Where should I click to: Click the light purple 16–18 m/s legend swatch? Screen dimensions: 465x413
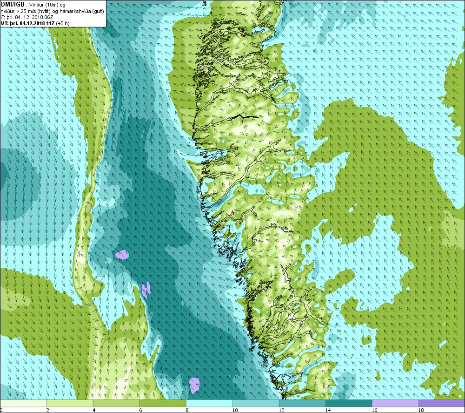click(x=395, y=403)
